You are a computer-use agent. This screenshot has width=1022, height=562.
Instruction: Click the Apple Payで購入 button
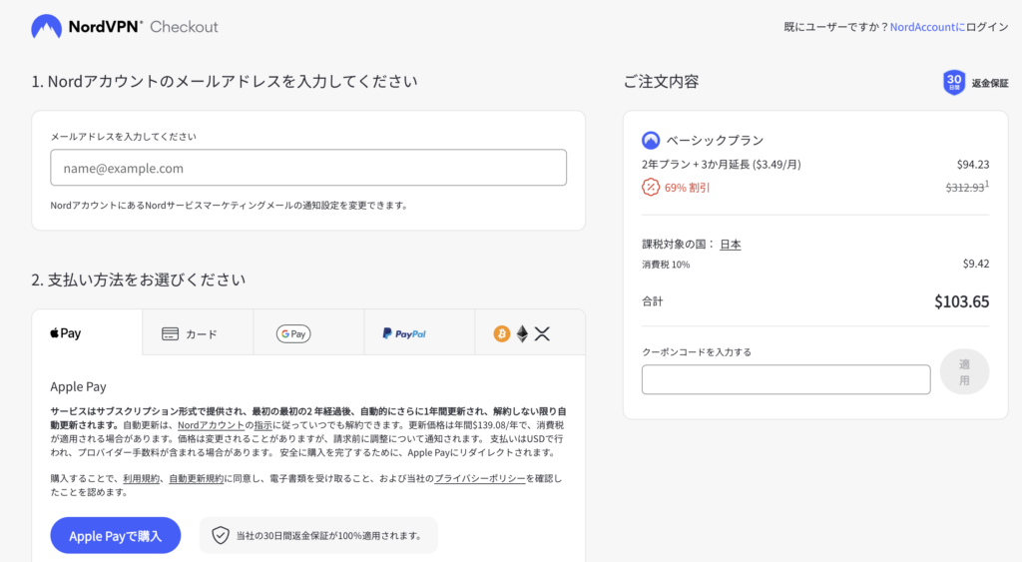116,535
